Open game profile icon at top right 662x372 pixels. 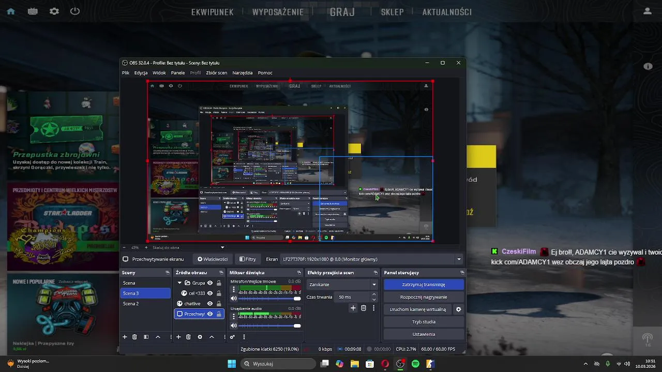[x=648, y=11]
